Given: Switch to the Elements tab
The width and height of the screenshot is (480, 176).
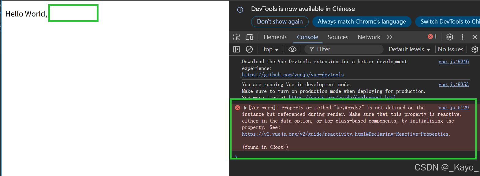Looking at the screenshot, I should (275, 37).
